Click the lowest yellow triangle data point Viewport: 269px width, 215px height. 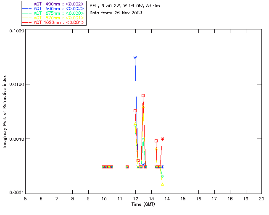pyautogui.click(x=163, y=184)
